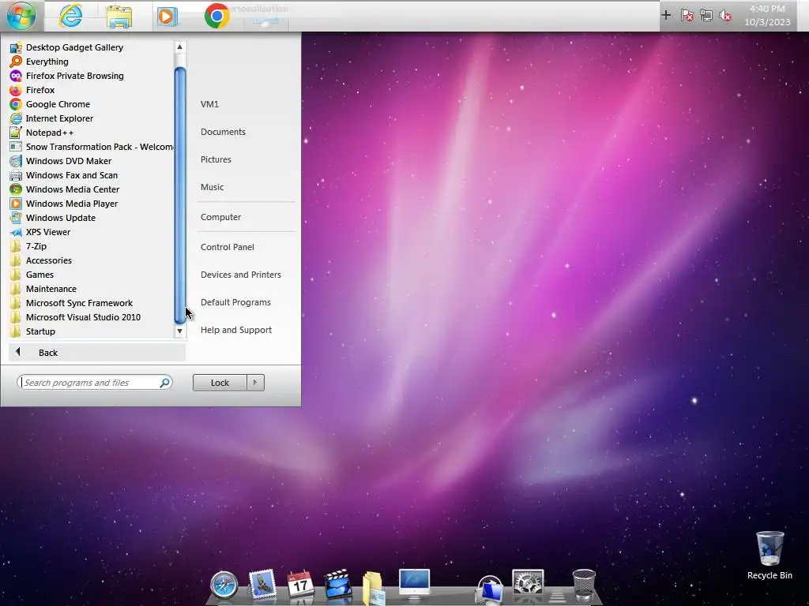
Task: Open Devices and Printers
Action: tap(241, 275)
